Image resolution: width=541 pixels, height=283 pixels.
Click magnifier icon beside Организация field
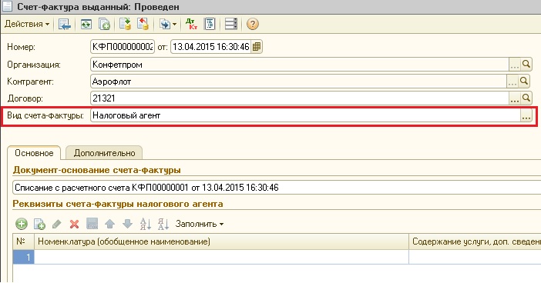pos(526,65)
